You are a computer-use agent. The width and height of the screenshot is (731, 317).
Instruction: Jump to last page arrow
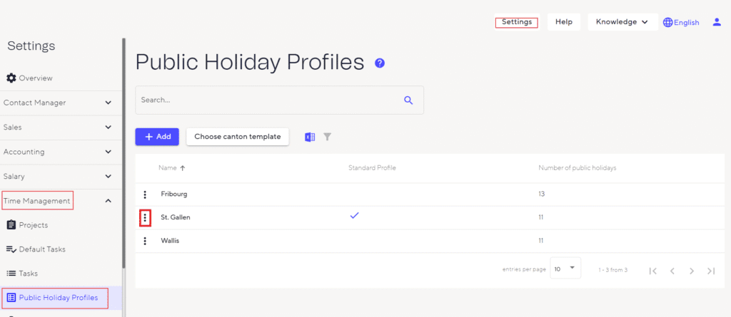coord(710,271)
